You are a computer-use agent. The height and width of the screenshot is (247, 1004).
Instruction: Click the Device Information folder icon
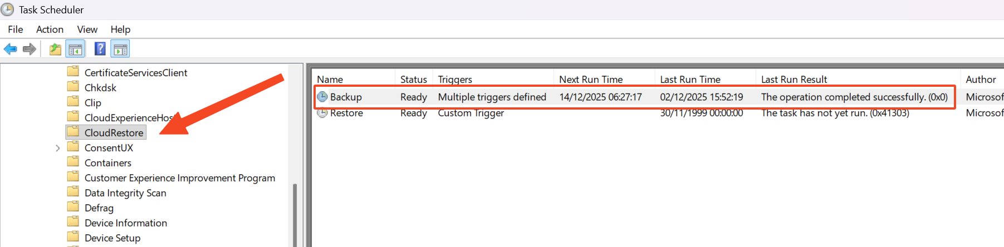click(73, 222)
